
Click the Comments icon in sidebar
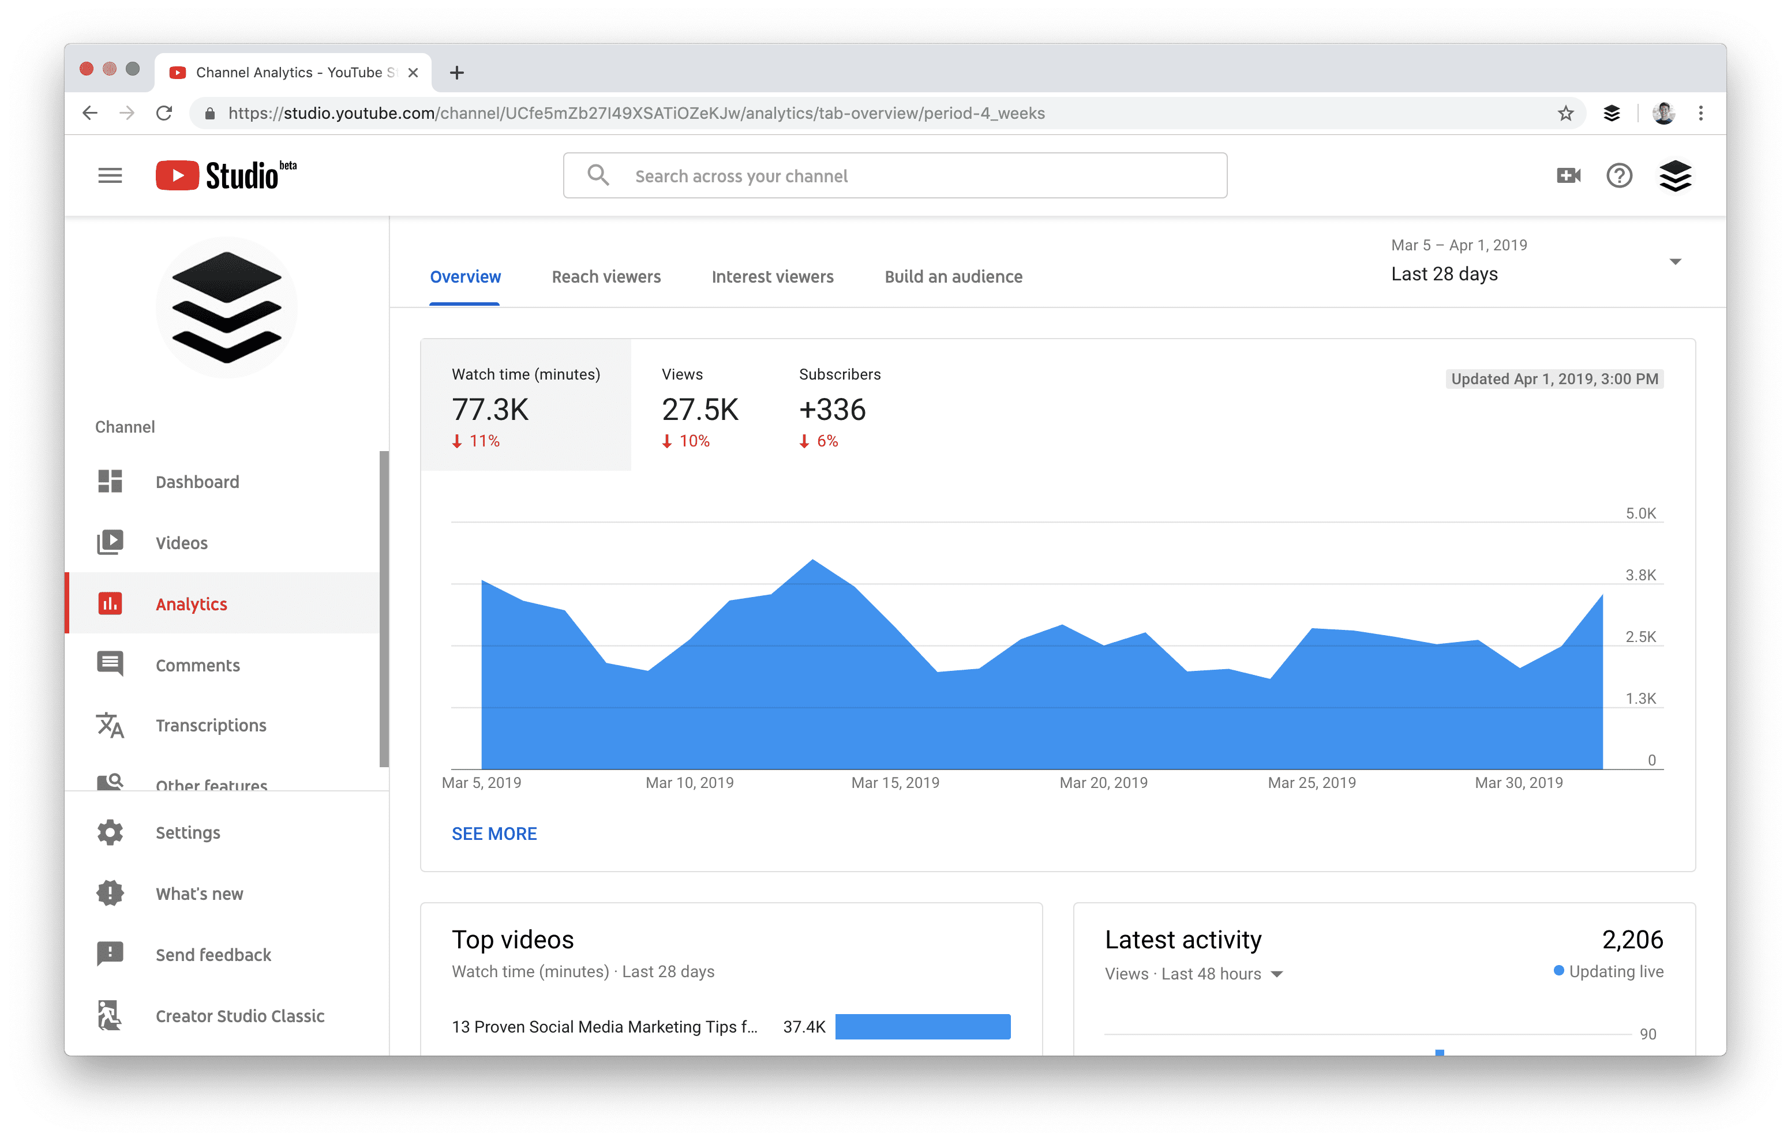(110, 666)
